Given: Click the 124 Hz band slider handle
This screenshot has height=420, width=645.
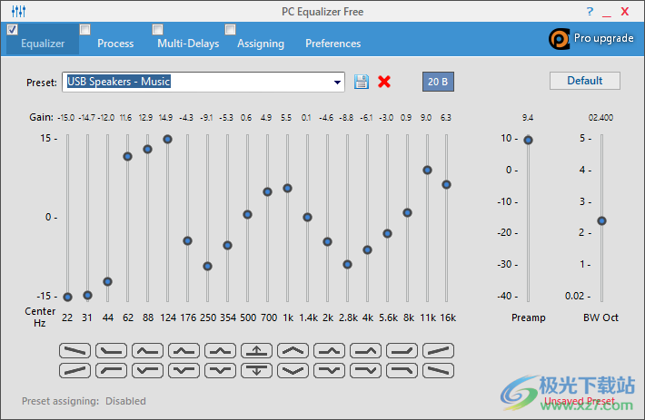Looking at the screenshot, I should tap(167, 139).
